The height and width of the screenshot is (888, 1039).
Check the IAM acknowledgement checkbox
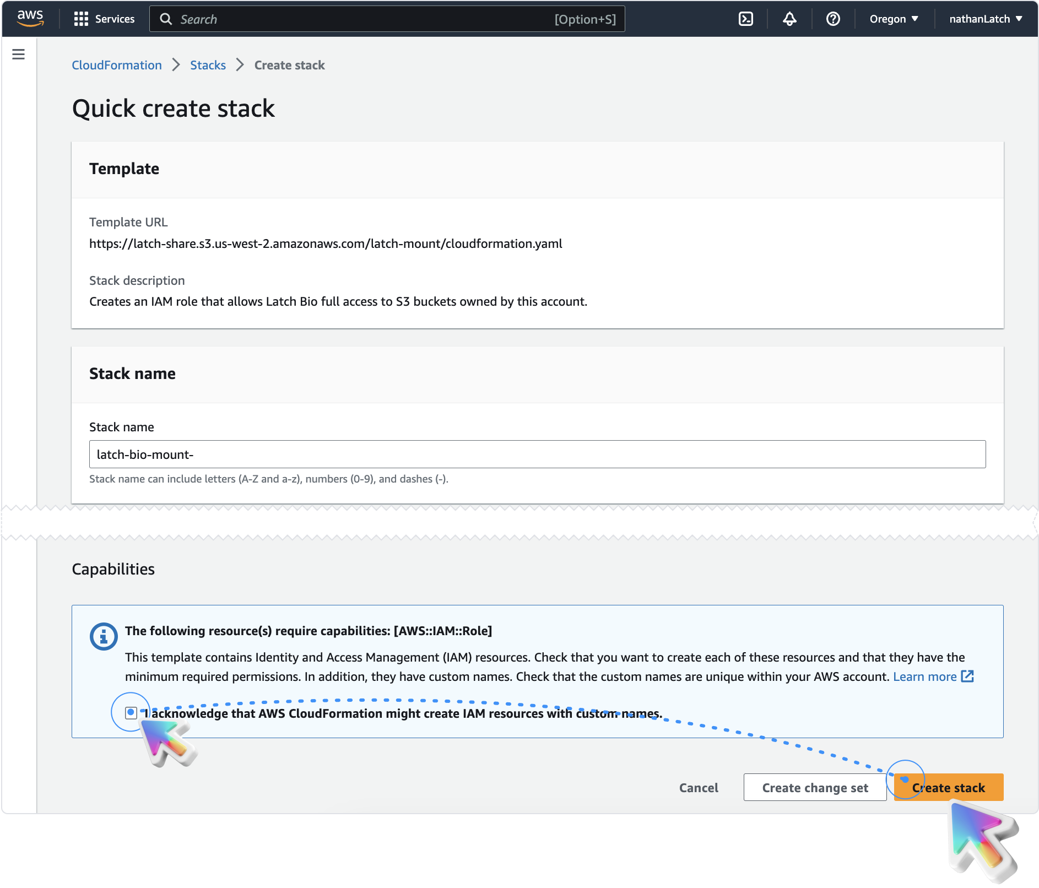point(131,712)
